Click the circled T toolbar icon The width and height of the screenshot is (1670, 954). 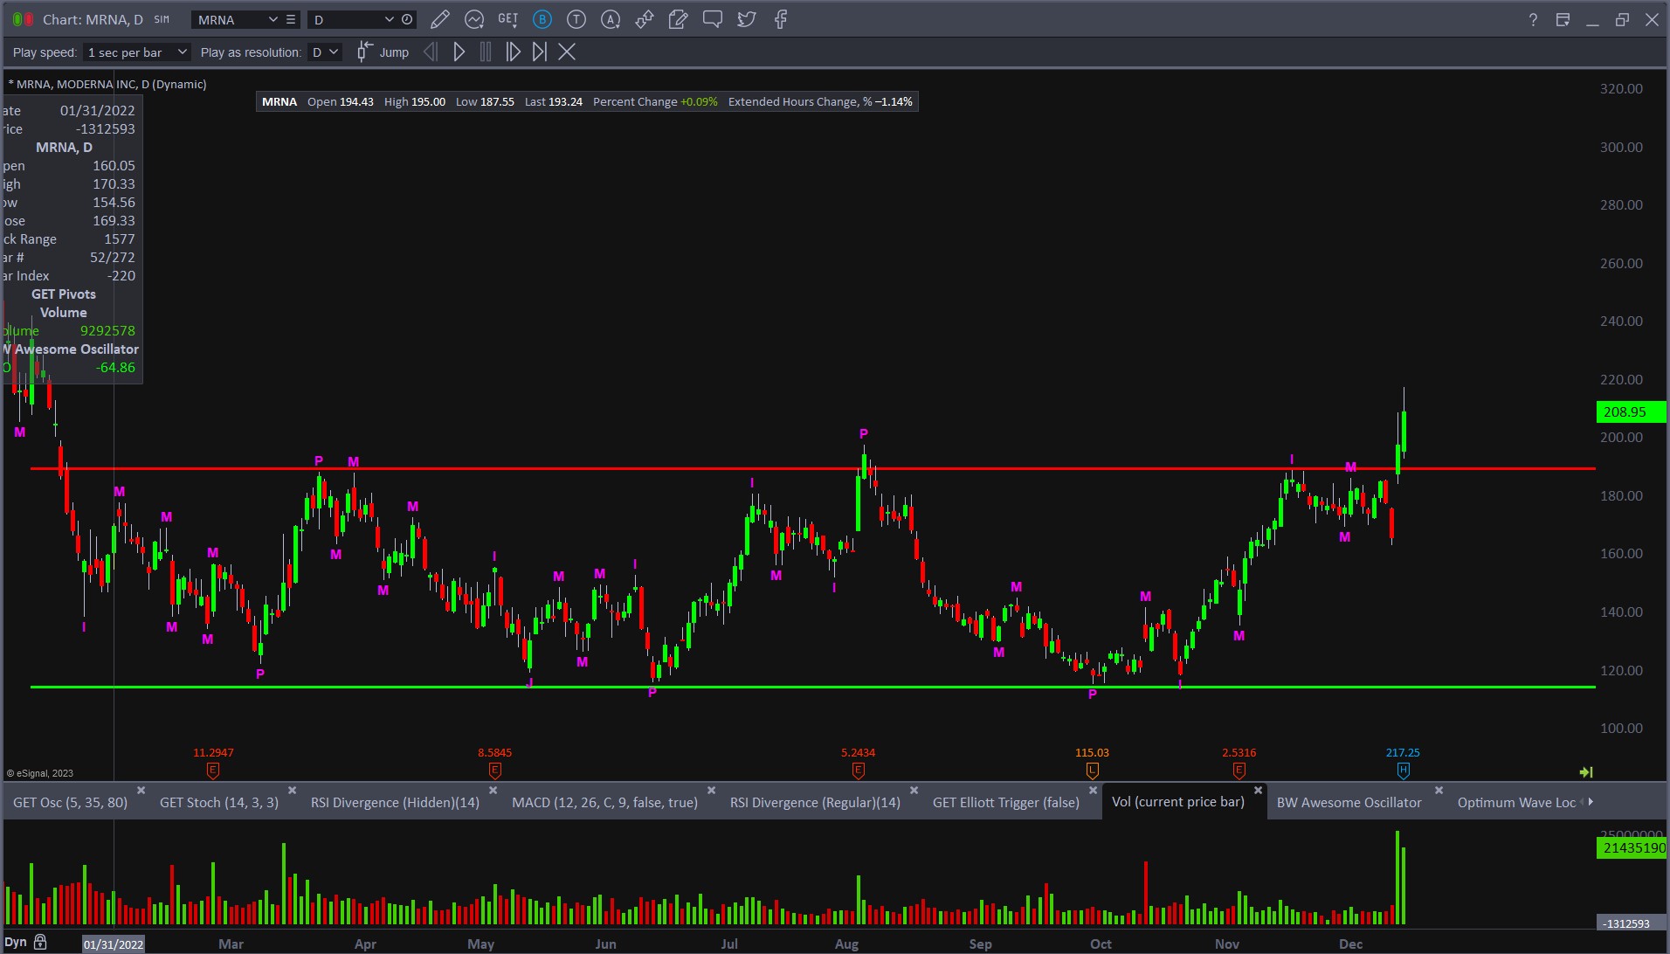point(576,19)
